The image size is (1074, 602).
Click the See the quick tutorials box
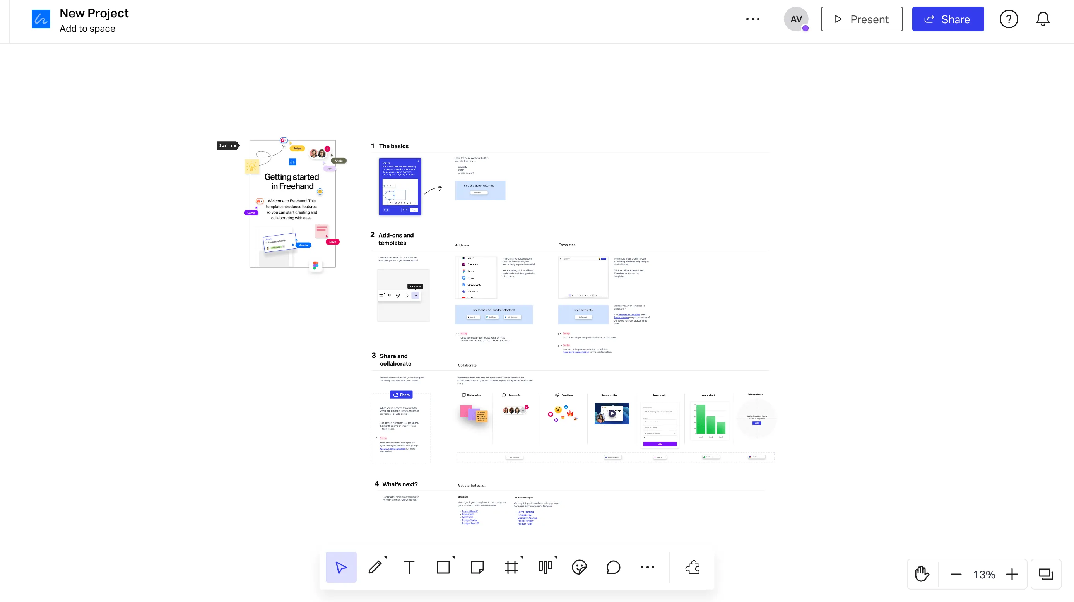coord(480,190)
